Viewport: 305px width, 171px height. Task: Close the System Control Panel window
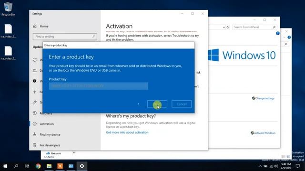coord(274,20)
